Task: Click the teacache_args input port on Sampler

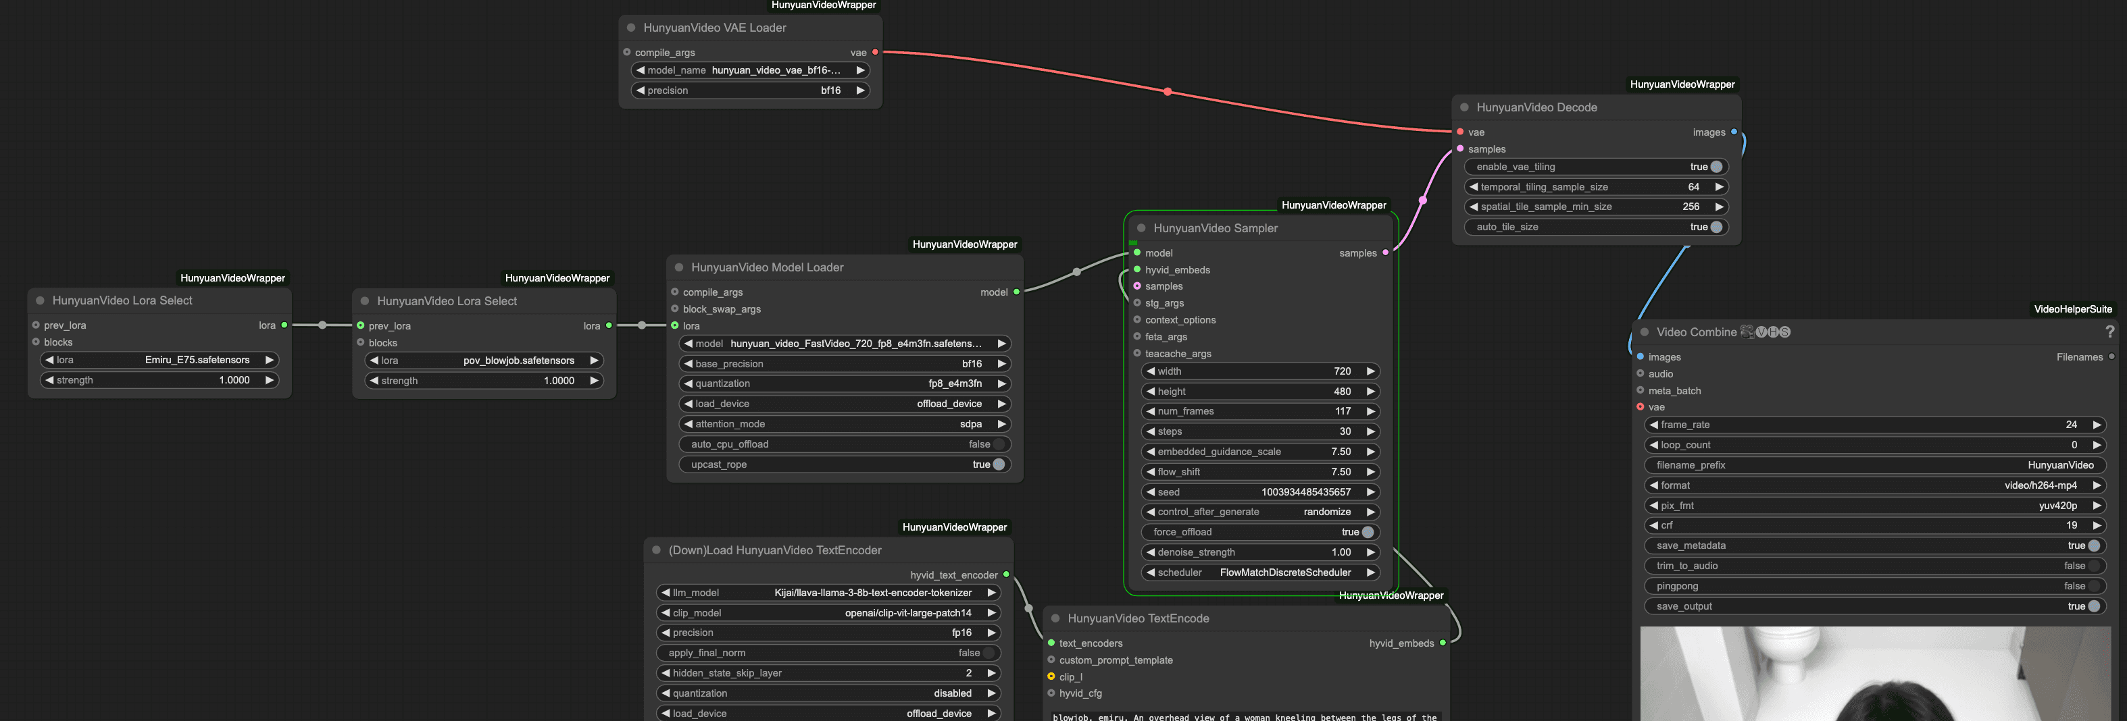Action: pos(1137,353)
